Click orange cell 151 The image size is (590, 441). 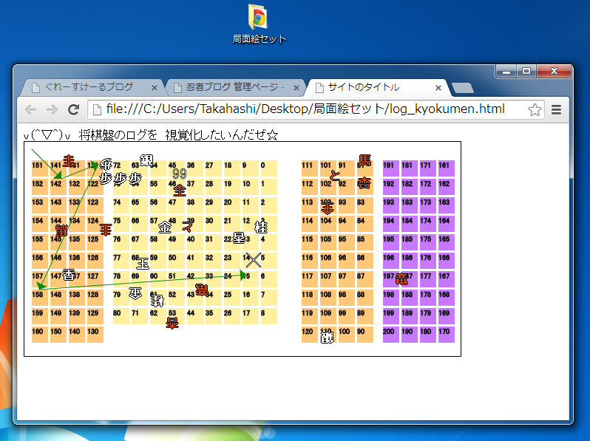39,168
